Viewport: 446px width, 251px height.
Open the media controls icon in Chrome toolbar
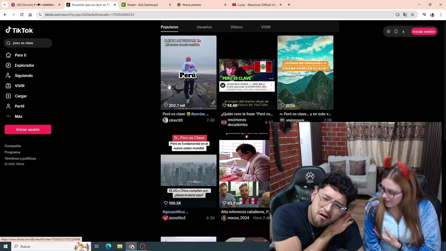pyautogui.click(x=424, y=15)
